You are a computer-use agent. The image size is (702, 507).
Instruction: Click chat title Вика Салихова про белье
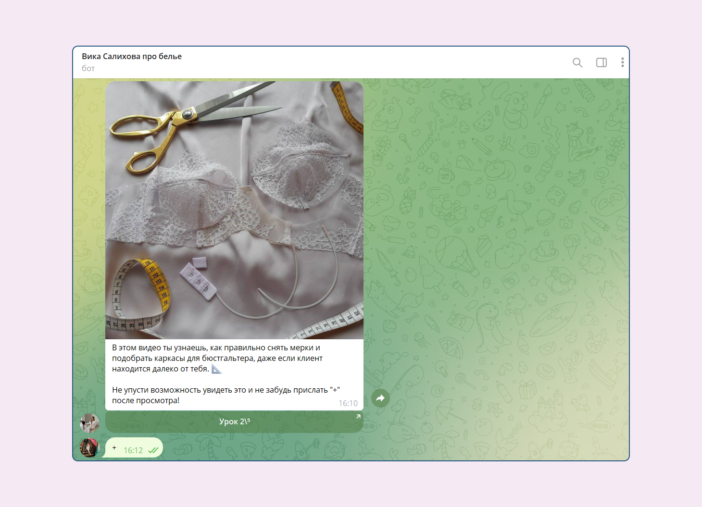coord(132,56)
